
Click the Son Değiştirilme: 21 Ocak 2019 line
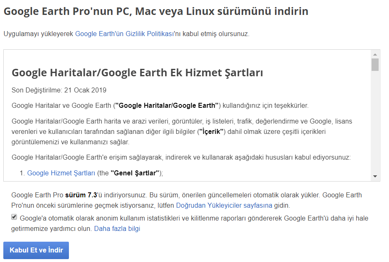point(59,90)
